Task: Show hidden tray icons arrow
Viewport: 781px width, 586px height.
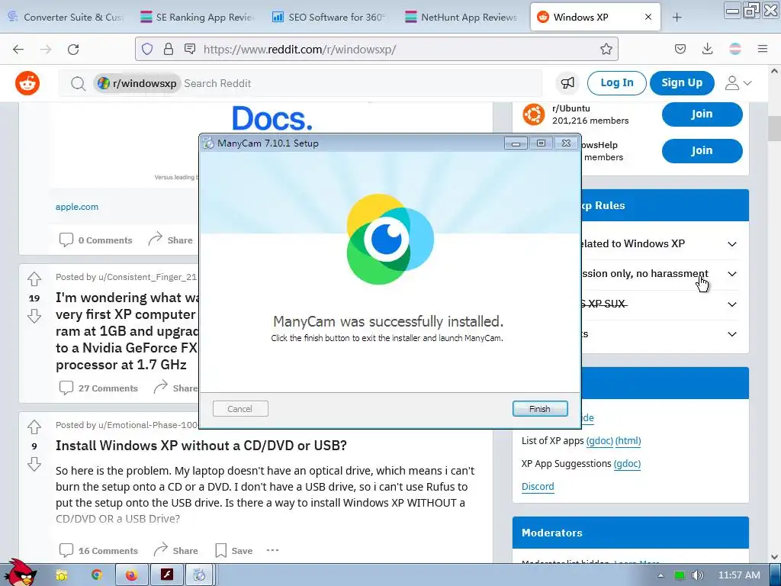Action: [x=660, y=575]
